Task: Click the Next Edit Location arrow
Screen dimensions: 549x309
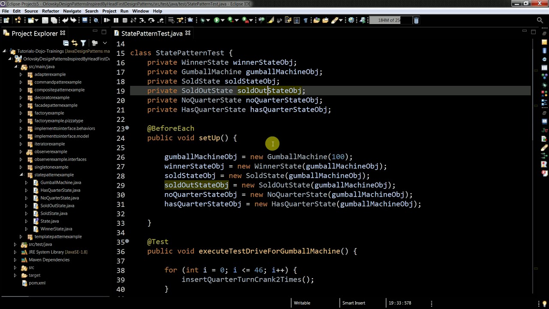Action: tap(73, 20)
